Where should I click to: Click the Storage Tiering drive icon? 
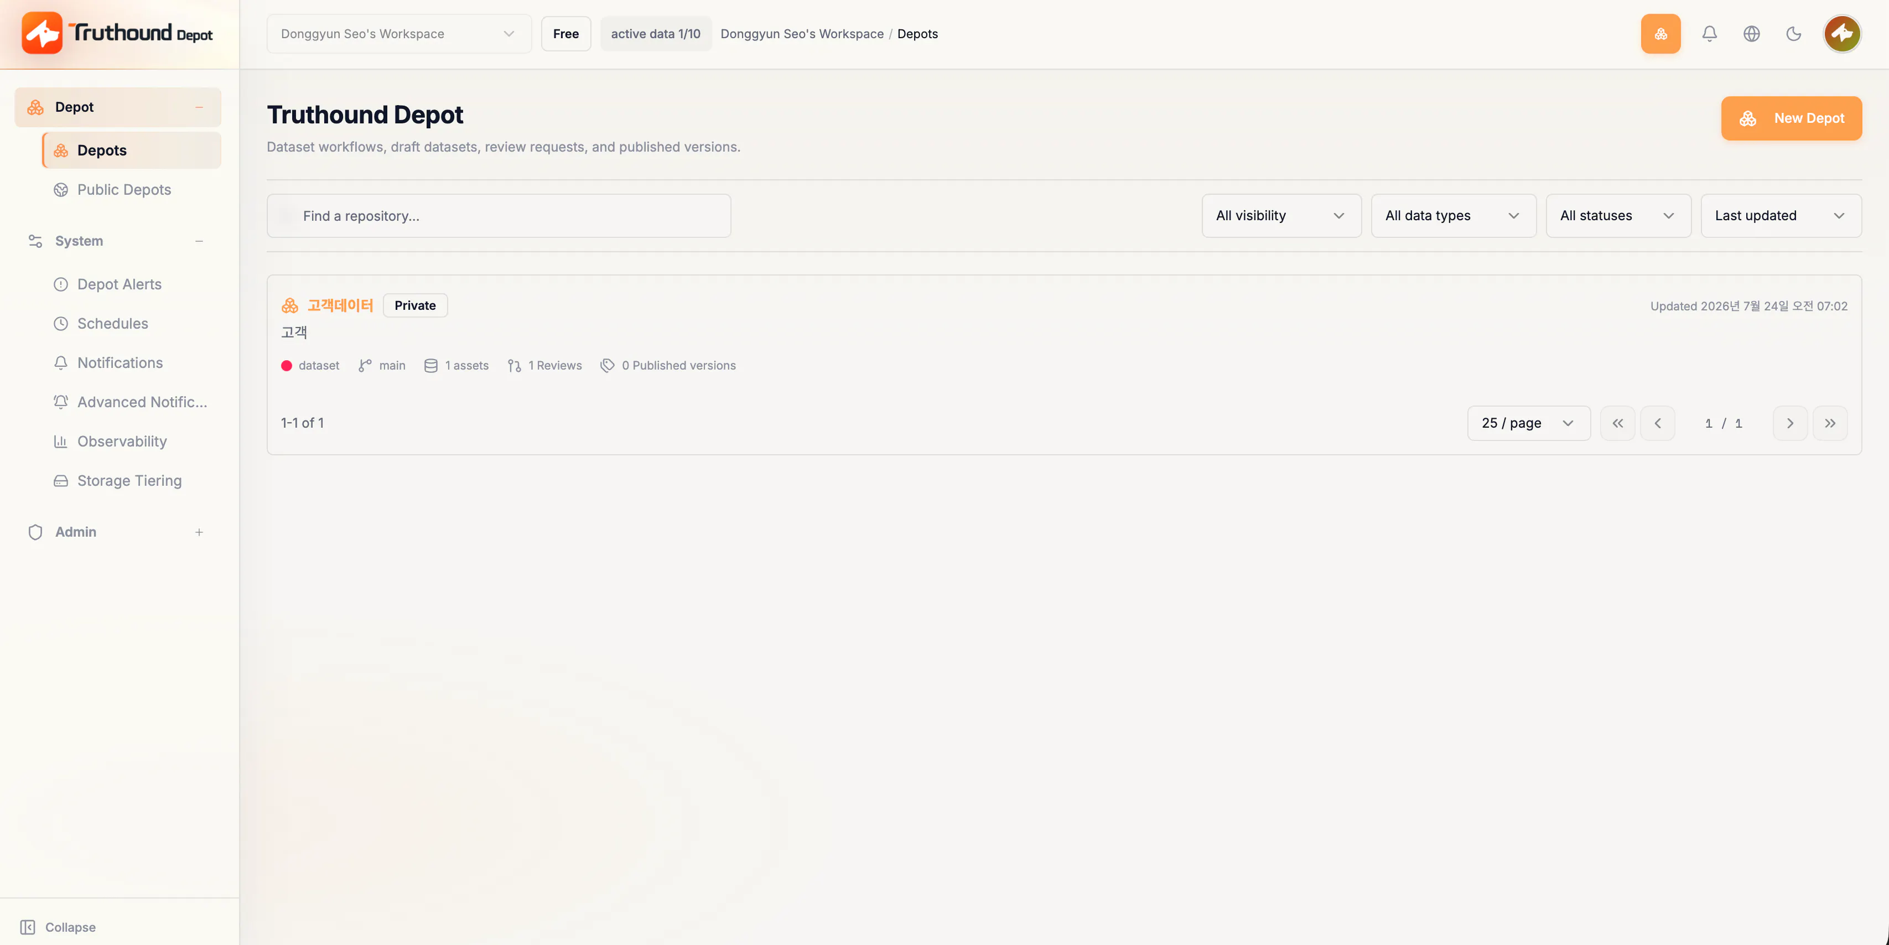point(61,481)
